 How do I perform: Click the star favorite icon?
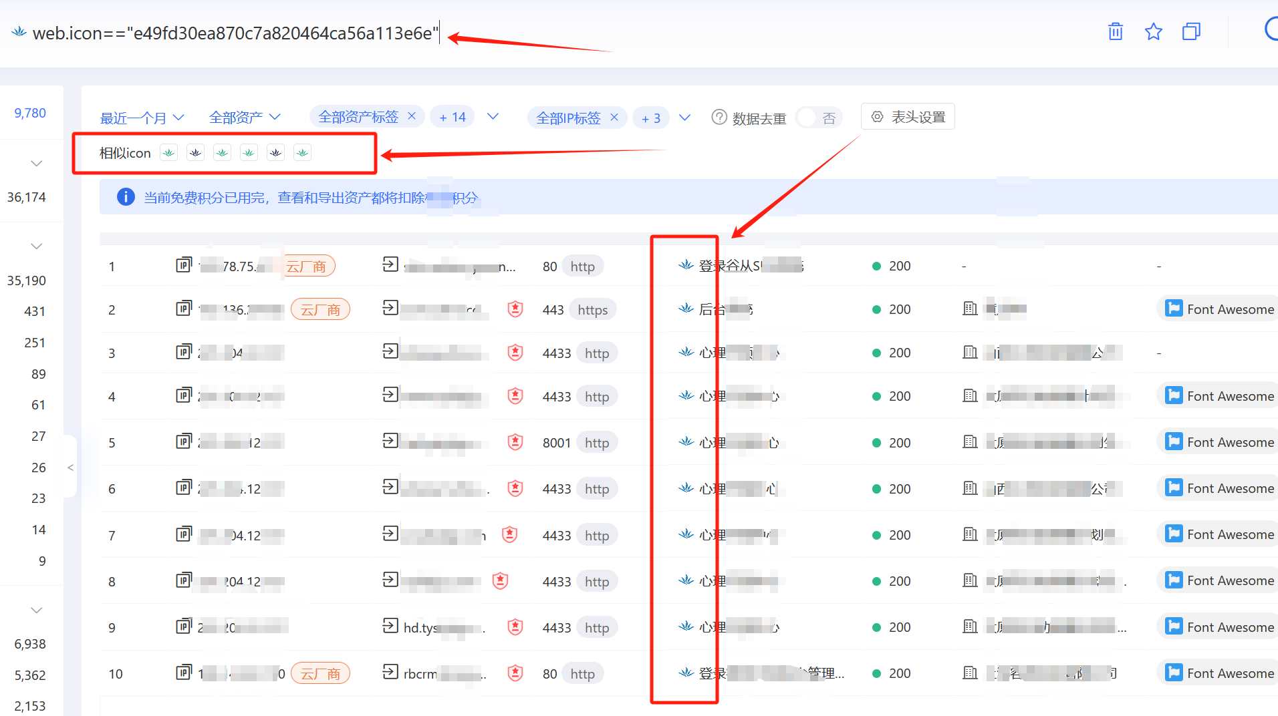pos(1153,31)
